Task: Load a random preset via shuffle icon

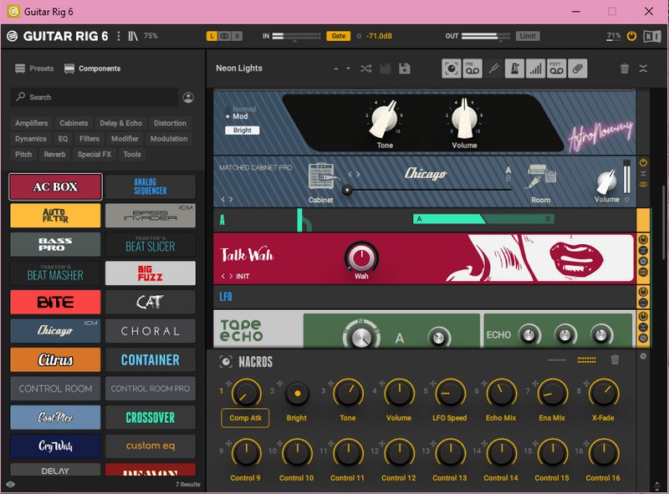Action: click(366, 69)
